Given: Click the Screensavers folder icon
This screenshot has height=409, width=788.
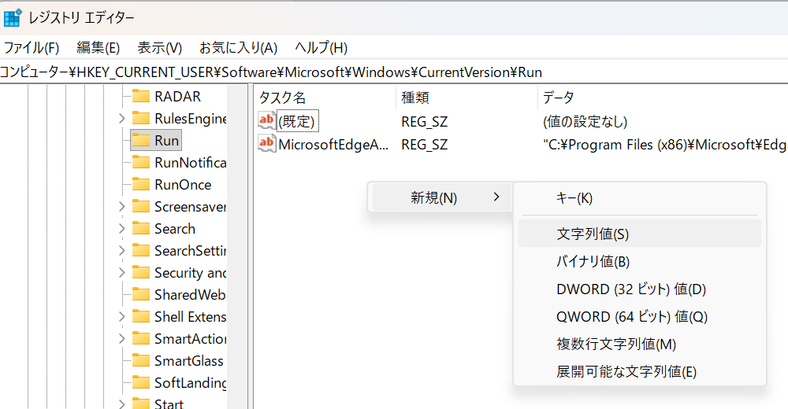Looking at the screenshot, I should pyautogui.click(x=141, y=206).
